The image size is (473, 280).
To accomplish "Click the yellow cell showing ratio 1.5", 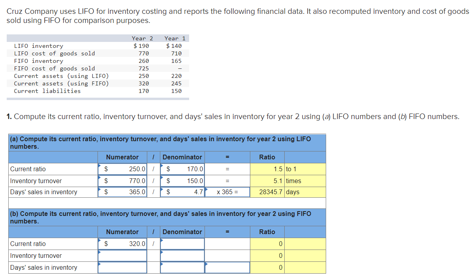I will coord(268,169).
